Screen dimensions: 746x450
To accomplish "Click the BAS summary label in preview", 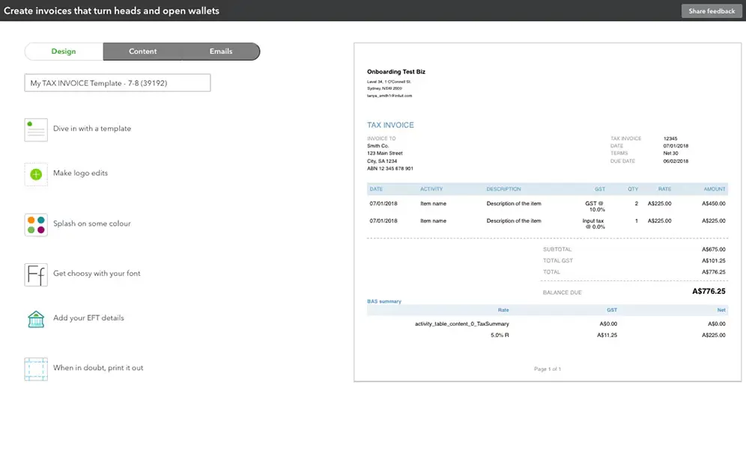I will coord(384,301).
